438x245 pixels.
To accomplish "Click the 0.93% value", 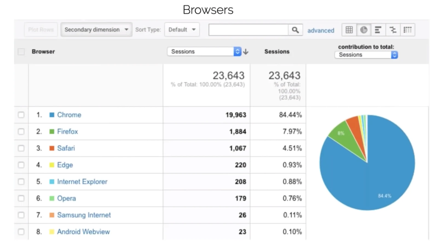I will click(292, 165).
